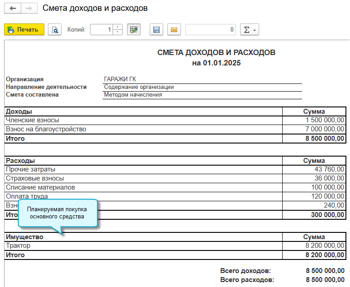Select the title СМЕТА ДОХОДОВ И РАСХОДОВ
This screenshot has height=287, width=350.
tap(216, 53)
